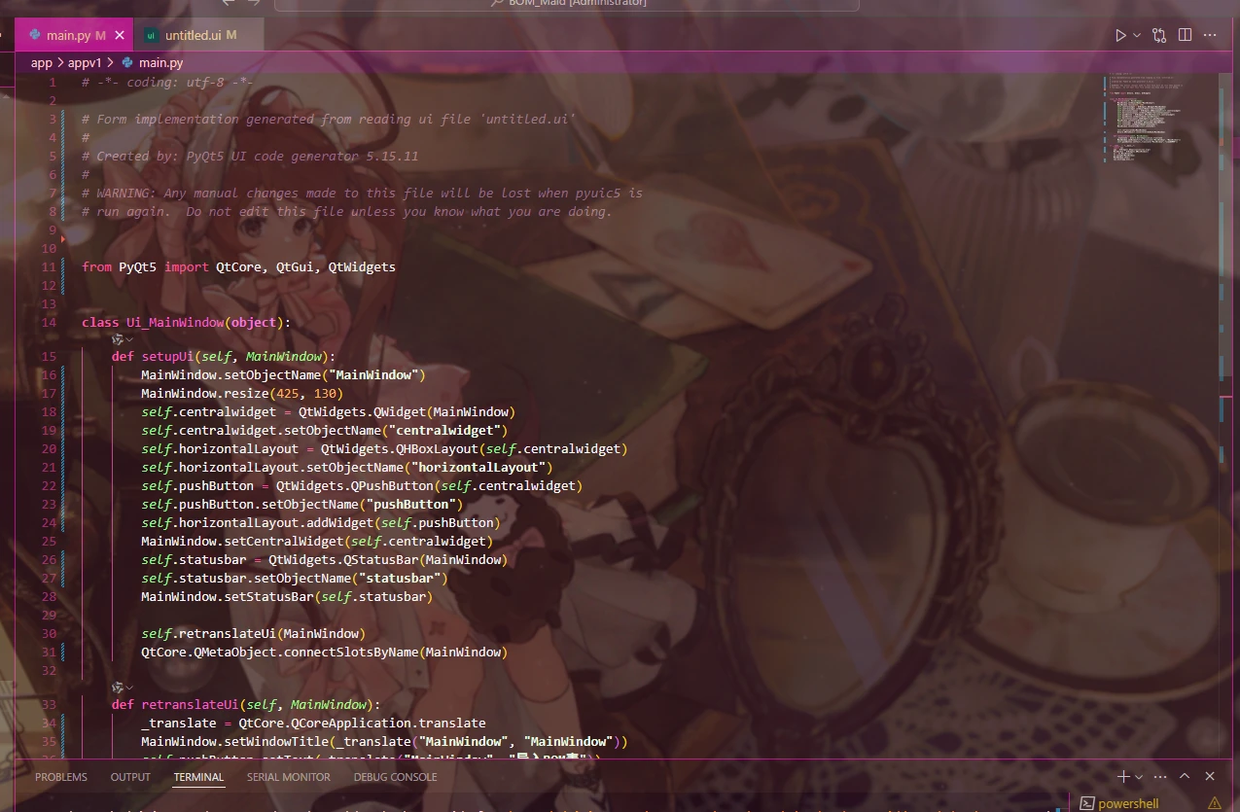
Task: Open the editor's more actions menu
Action: point(1210,35)
